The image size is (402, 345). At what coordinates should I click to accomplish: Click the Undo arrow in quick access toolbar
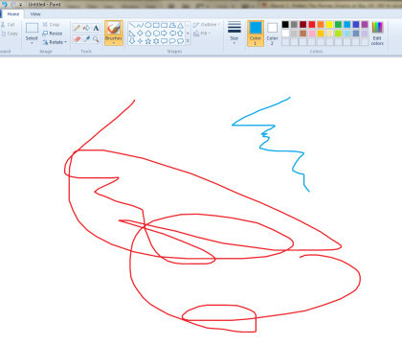point(5,4)
